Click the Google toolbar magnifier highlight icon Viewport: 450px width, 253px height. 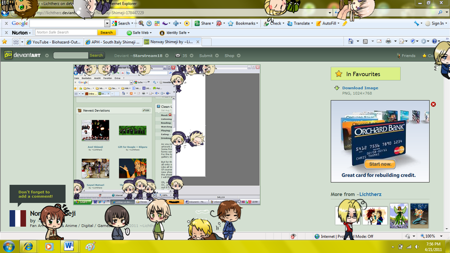tap(141, 23)
